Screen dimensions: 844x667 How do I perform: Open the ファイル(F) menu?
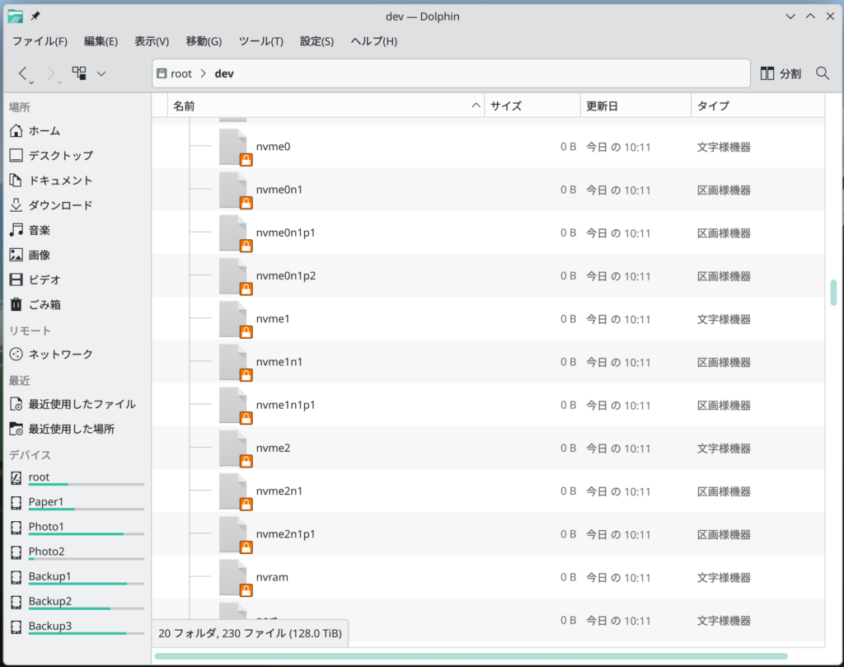[40, 41]
